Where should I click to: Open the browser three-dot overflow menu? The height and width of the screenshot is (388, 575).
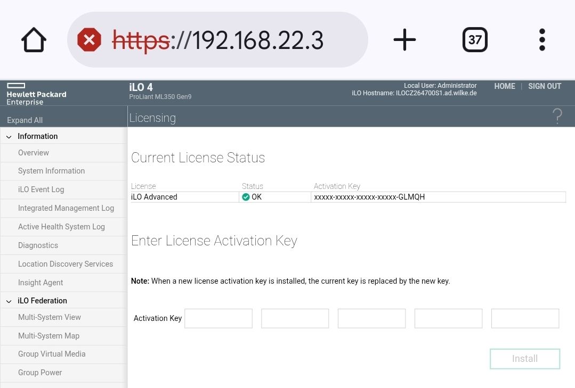[542, 39]
